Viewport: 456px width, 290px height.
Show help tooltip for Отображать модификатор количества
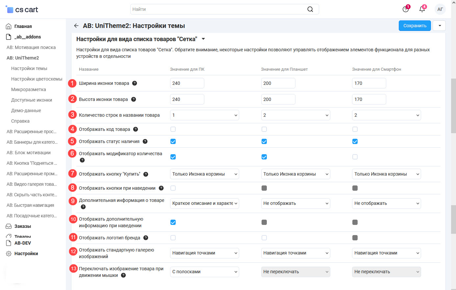[x=82, y=160]
